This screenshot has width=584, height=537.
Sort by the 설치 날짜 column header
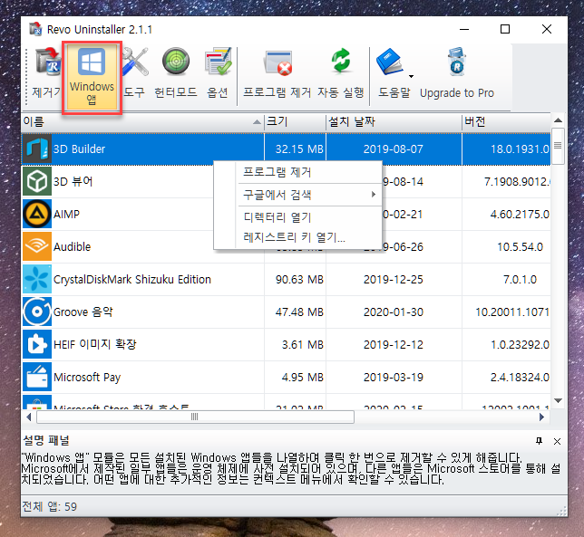pos(394,122)
